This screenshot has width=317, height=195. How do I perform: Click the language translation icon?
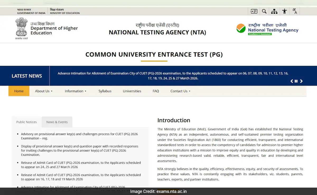[294, 11]
